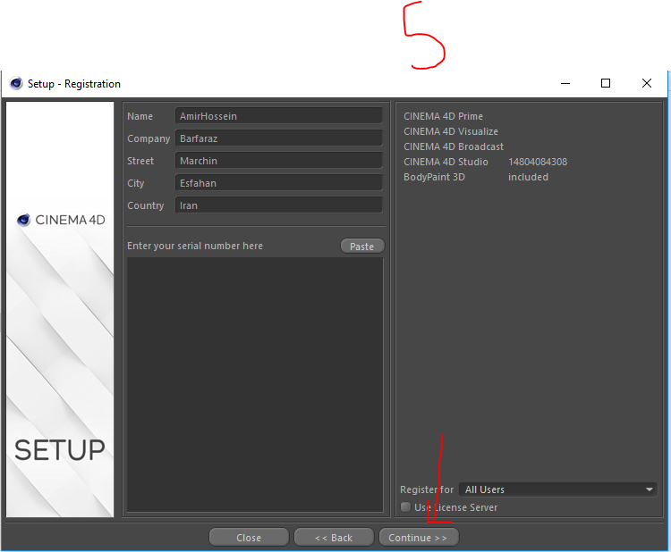The height and width of the screenshot is (552, 671).
Task: Click the Country field showing Iran
Action: click(278, 205)
